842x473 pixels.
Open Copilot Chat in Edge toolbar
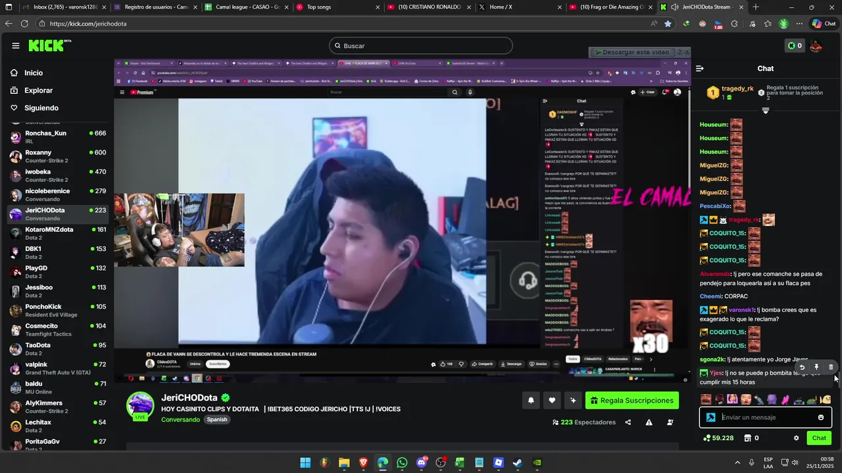[x=826, y=24]
